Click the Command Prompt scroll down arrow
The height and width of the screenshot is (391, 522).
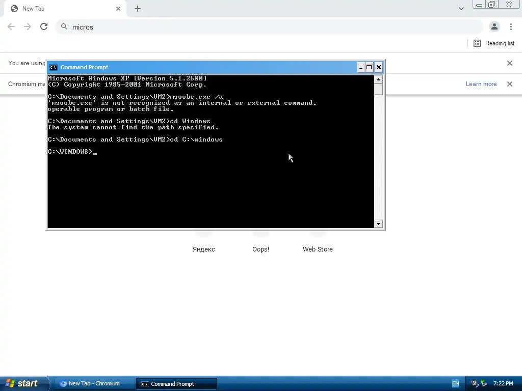point(378,224)
